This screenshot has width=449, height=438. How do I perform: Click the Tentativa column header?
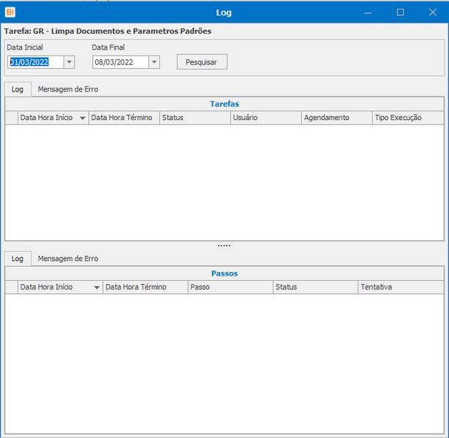[x=401, y=287]
